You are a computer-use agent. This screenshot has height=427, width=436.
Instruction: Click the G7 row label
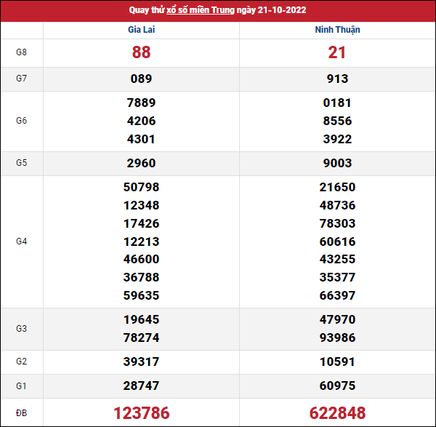[x=22, y=79]
